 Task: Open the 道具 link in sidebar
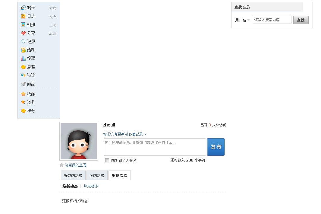[x=31, y=102]
